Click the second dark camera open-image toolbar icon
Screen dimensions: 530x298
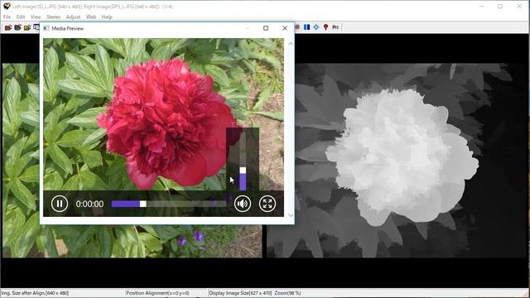point(17,27)
